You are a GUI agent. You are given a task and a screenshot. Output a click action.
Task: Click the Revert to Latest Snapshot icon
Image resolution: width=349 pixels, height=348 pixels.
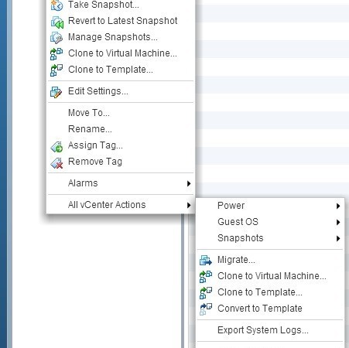(56, 22)
